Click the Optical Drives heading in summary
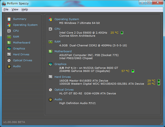Screen dimensions: 165x127 point(64,90)
